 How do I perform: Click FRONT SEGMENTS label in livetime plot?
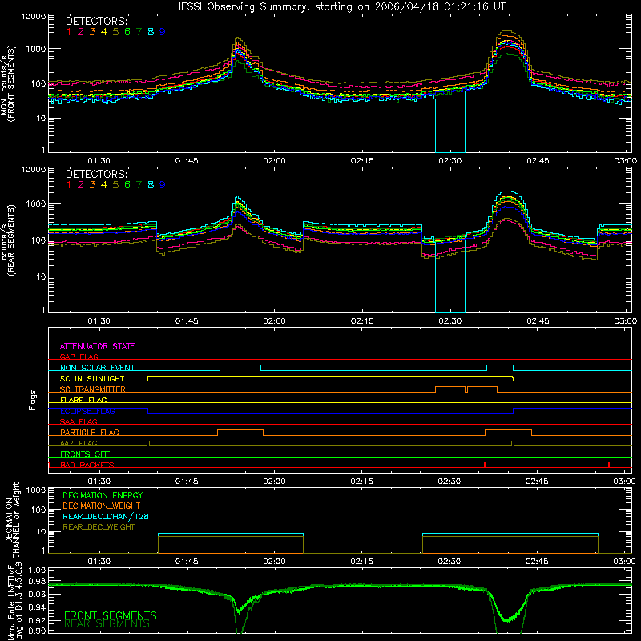point(111,615)
